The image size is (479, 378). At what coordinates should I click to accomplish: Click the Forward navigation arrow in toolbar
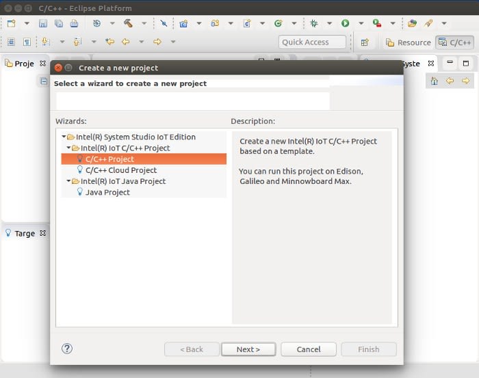(157, 42)
